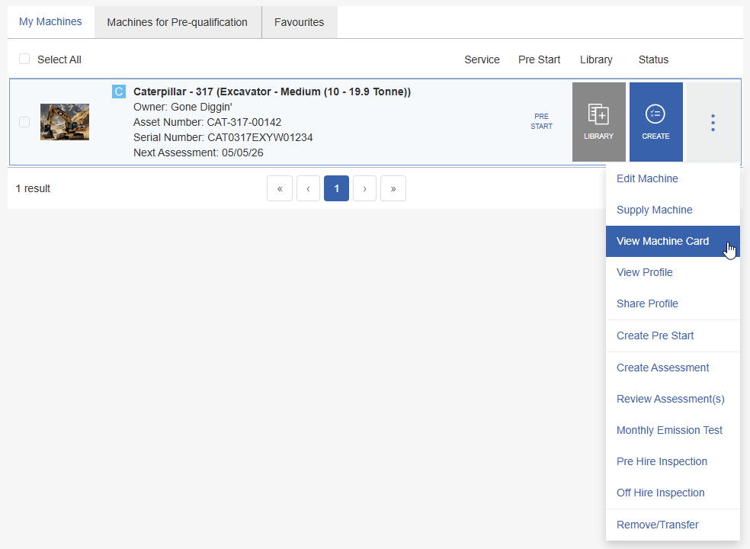Screen dimensions: 750x549
Task: Click the Caterpillar - 317 machine title
Action: (x=271, y=91)
